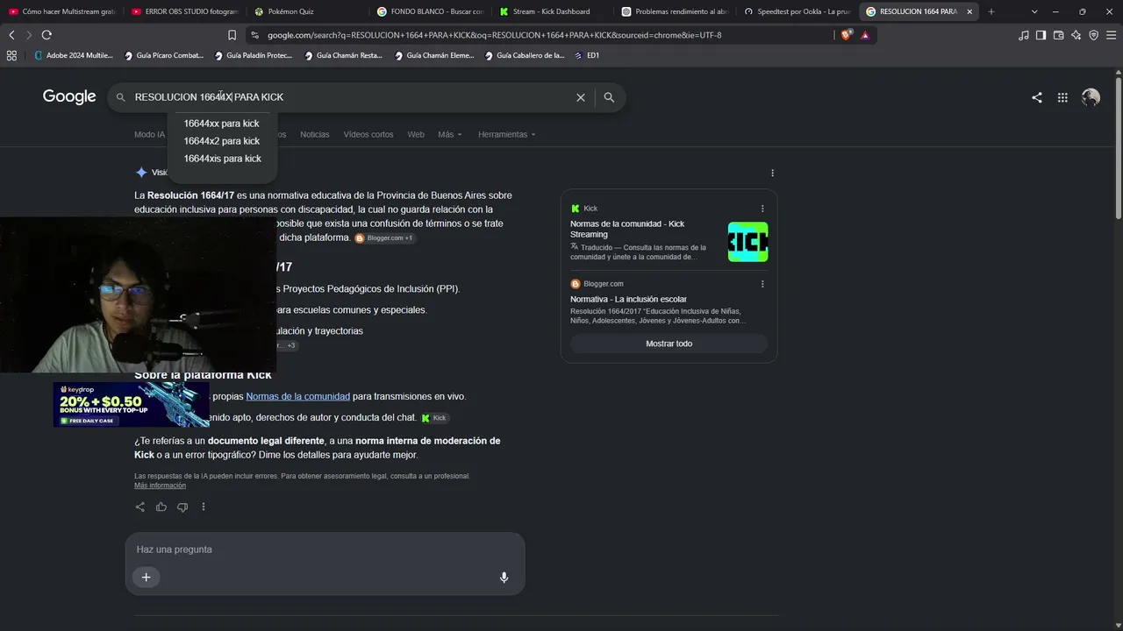This screenshot has height=631, width=1123.
Task: Choose suggestion 16644xx para kick
Action: pos(222,124)
